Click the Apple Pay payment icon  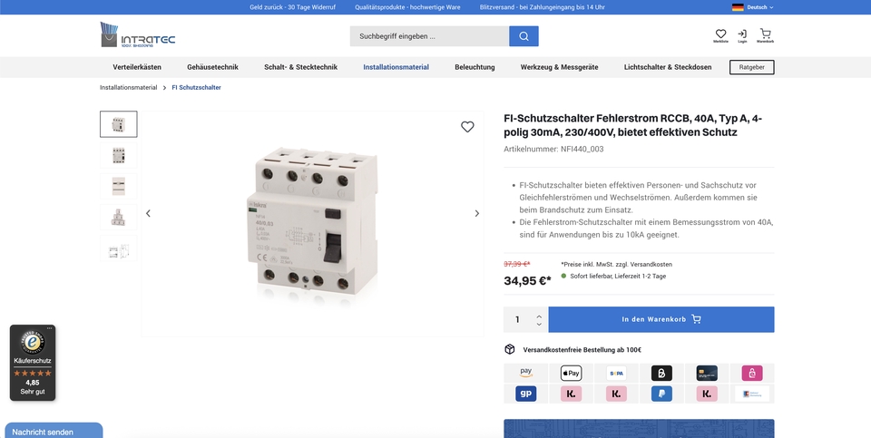point(571,373)
